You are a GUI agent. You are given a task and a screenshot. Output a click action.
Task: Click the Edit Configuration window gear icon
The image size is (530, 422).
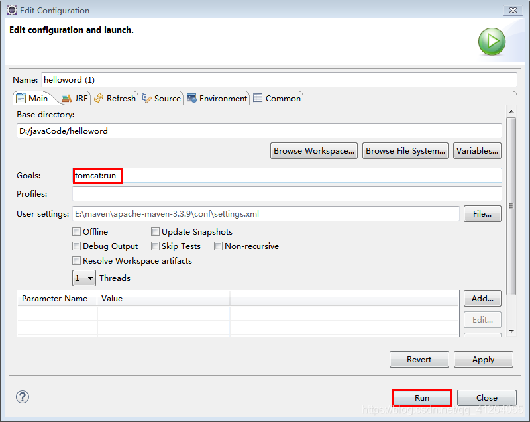[x=12, y=10]
